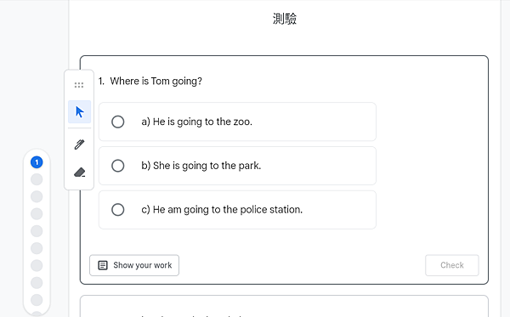Jump to second question dot in navigator
This screenshot has height=317, width=510.
pos(37,179)
